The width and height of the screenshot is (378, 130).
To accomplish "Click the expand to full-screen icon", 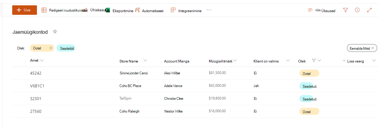I will tap(369, 10).
